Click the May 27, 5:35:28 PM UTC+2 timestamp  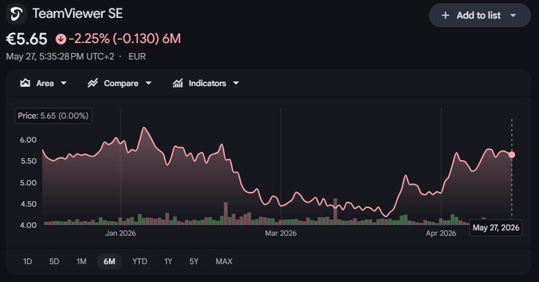60,56
